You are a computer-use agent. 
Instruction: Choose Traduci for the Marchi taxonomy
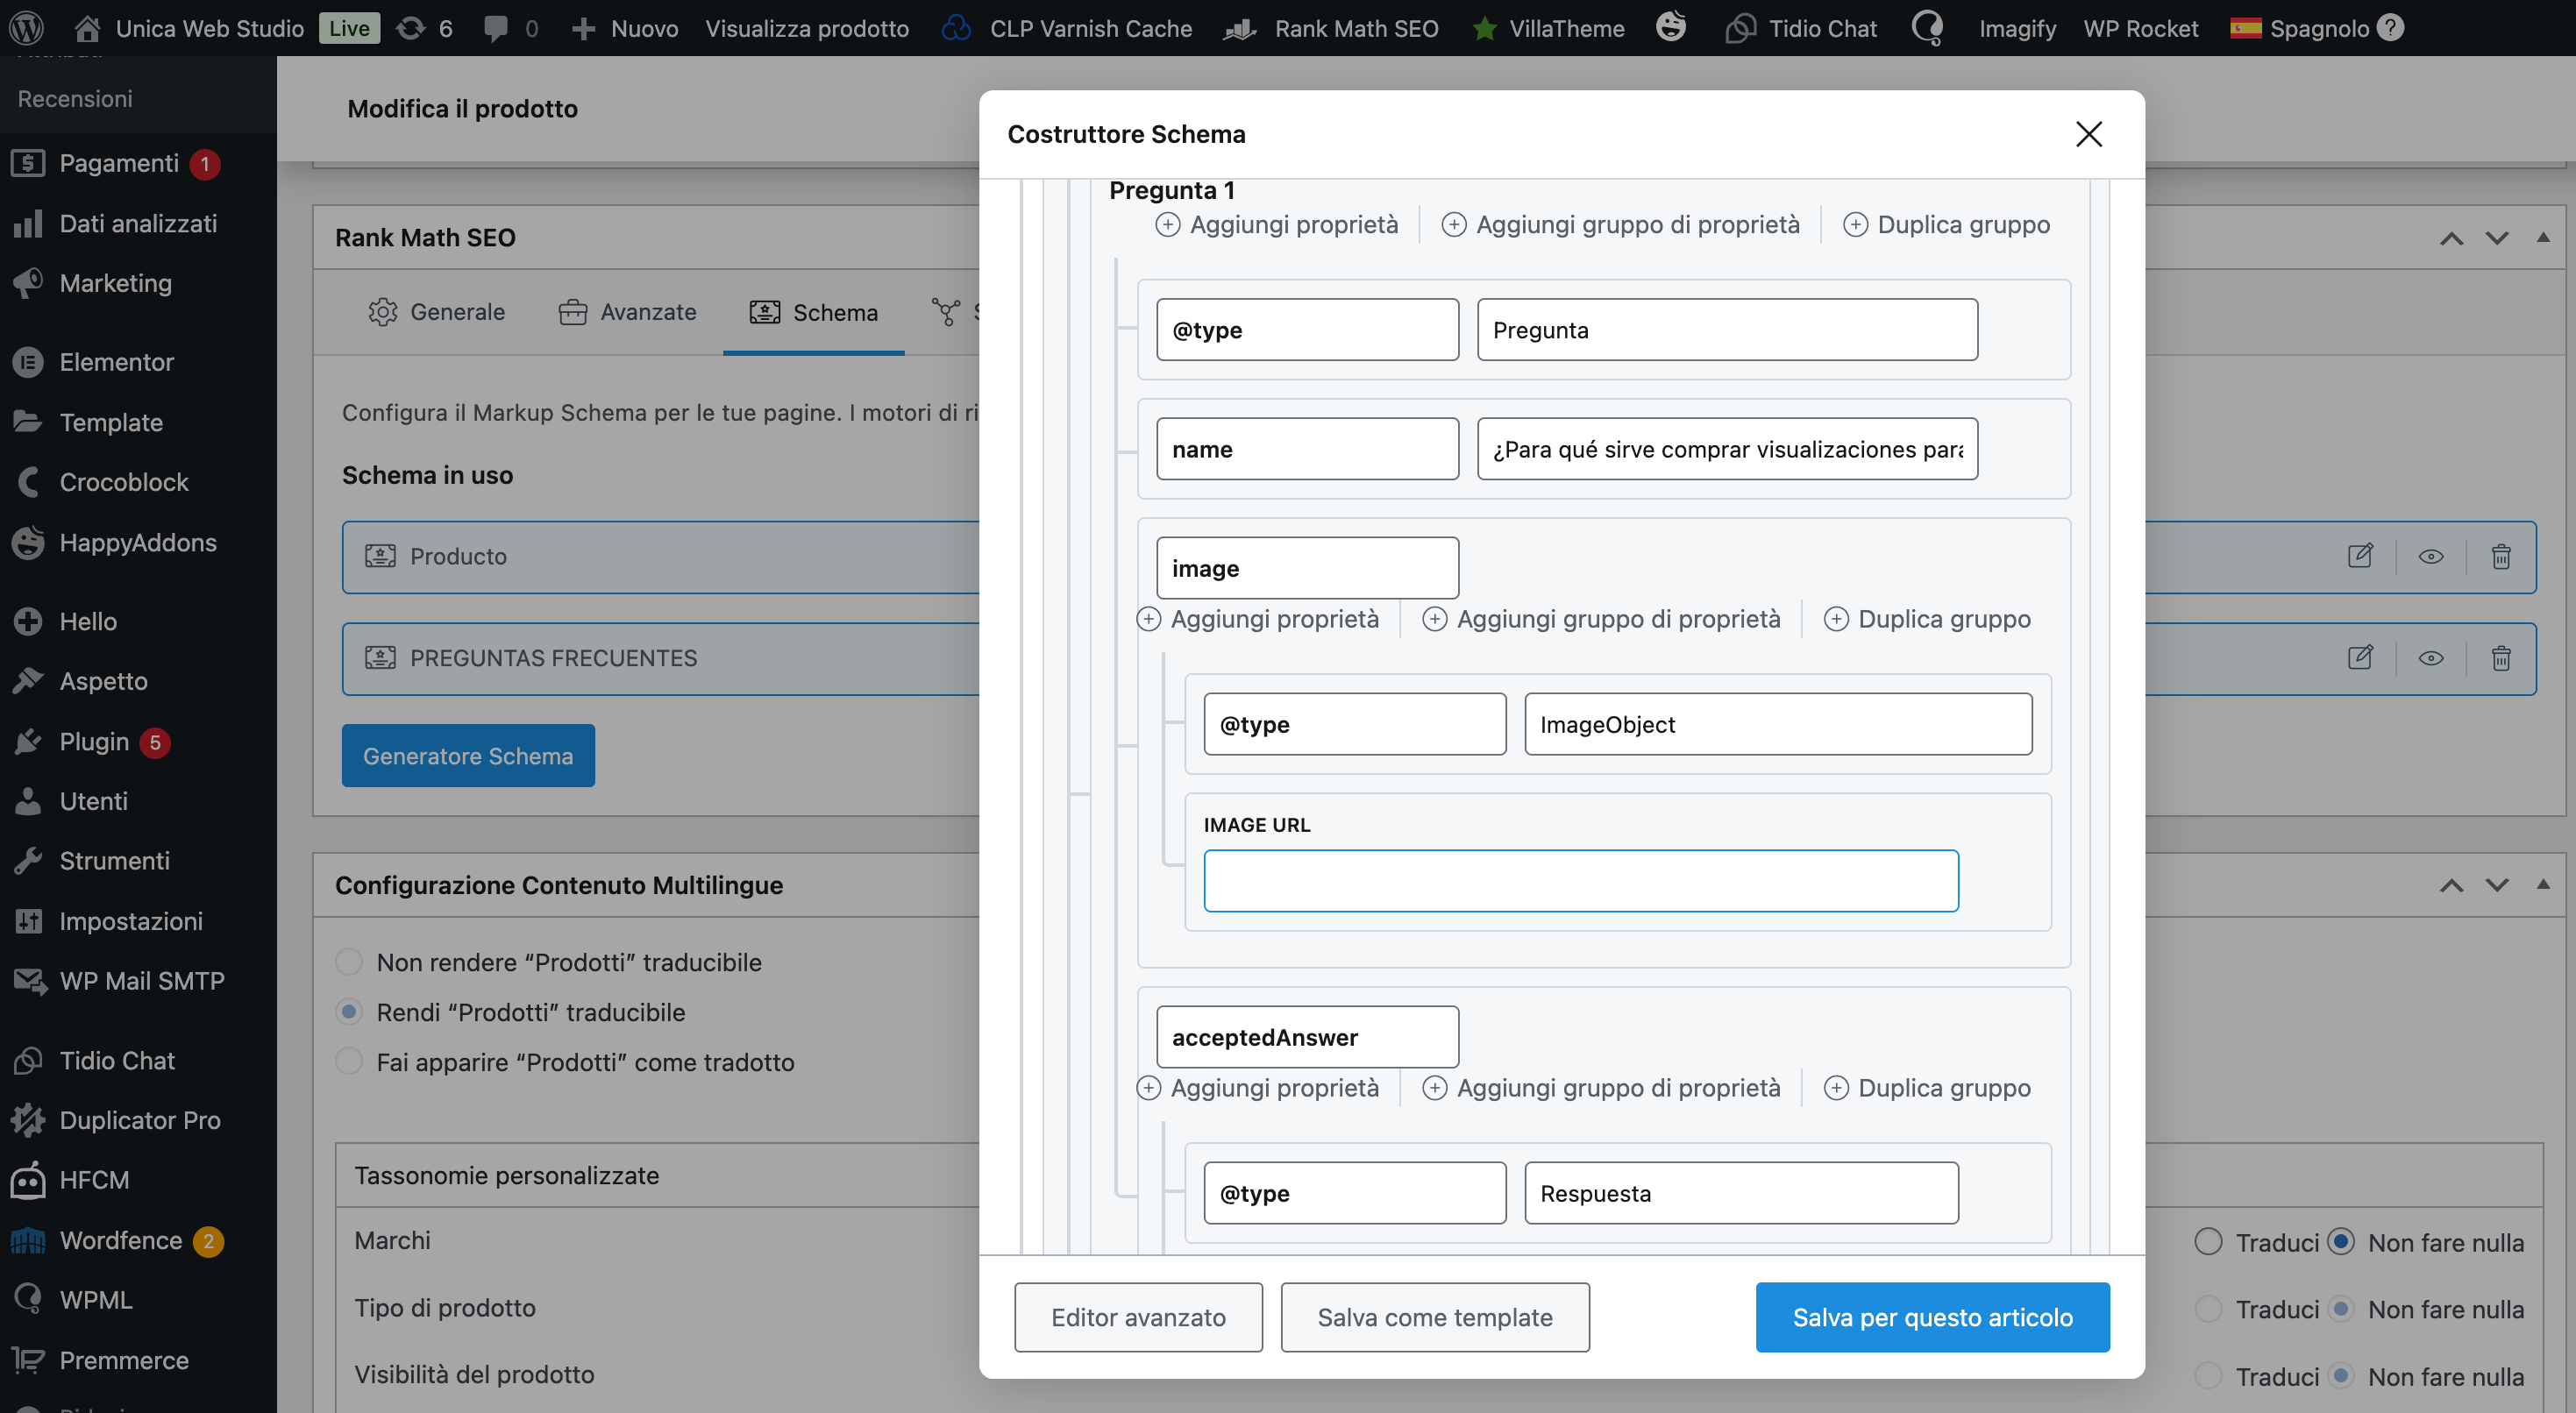pos(2208,1241)
